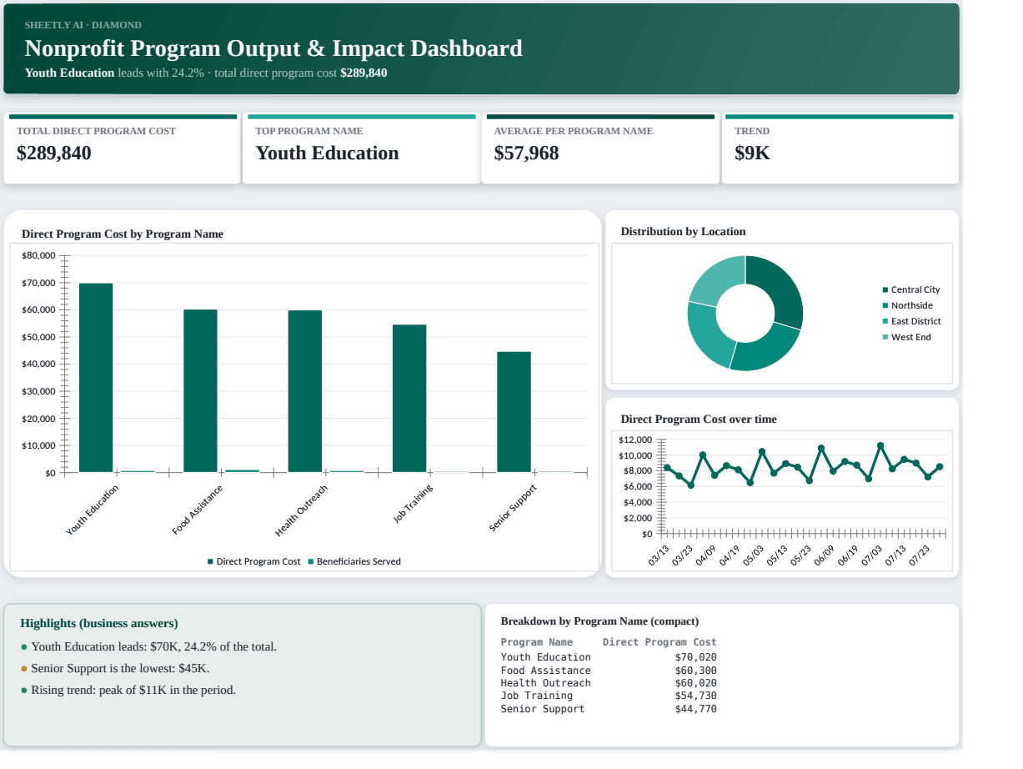Screen dimensions: 1023x769
Task: Click the $80,000 y-axis label
Action: [39, 255]
